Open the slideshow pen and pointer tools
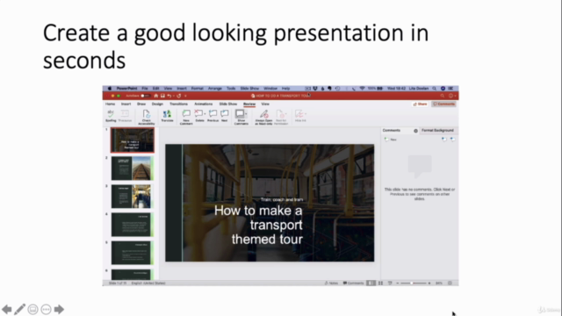Screen dimensions: 562x316 19,309
